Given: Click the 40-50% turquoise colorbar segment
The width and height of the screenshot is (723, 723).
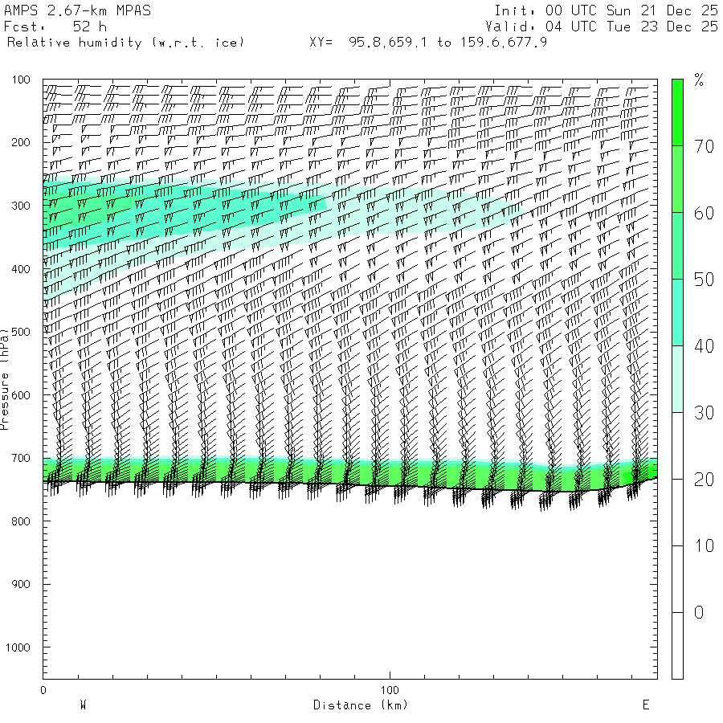Looking at the screenshot, I should [x=677, y=312].
